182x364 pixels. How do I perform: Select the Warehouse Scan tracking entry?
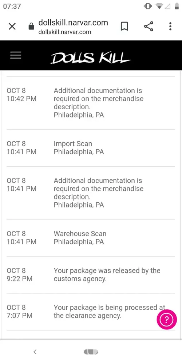91,238
